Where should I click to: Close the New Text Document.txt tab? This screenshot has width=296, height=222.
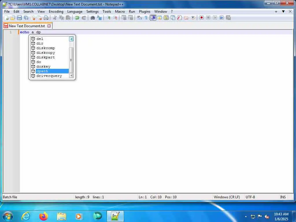[x=49, y=26]
